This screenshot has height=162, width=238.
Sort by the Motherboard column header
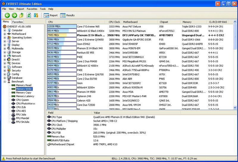139,22
